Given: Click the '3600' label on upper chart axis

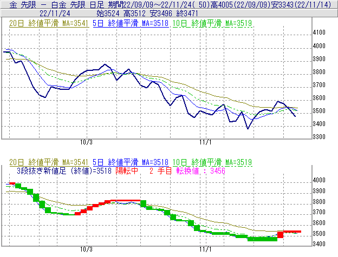Looking at the screenshot, I should (319, 98).
